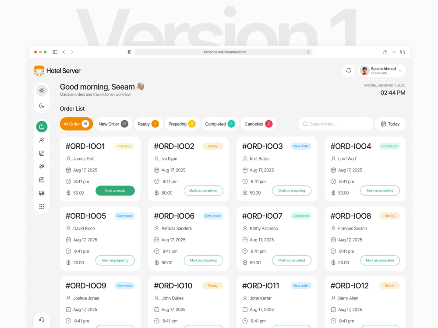Open the three-person staff group sidebar icon
The width and height of the screenshot is (438, 328).
(42, 167)
